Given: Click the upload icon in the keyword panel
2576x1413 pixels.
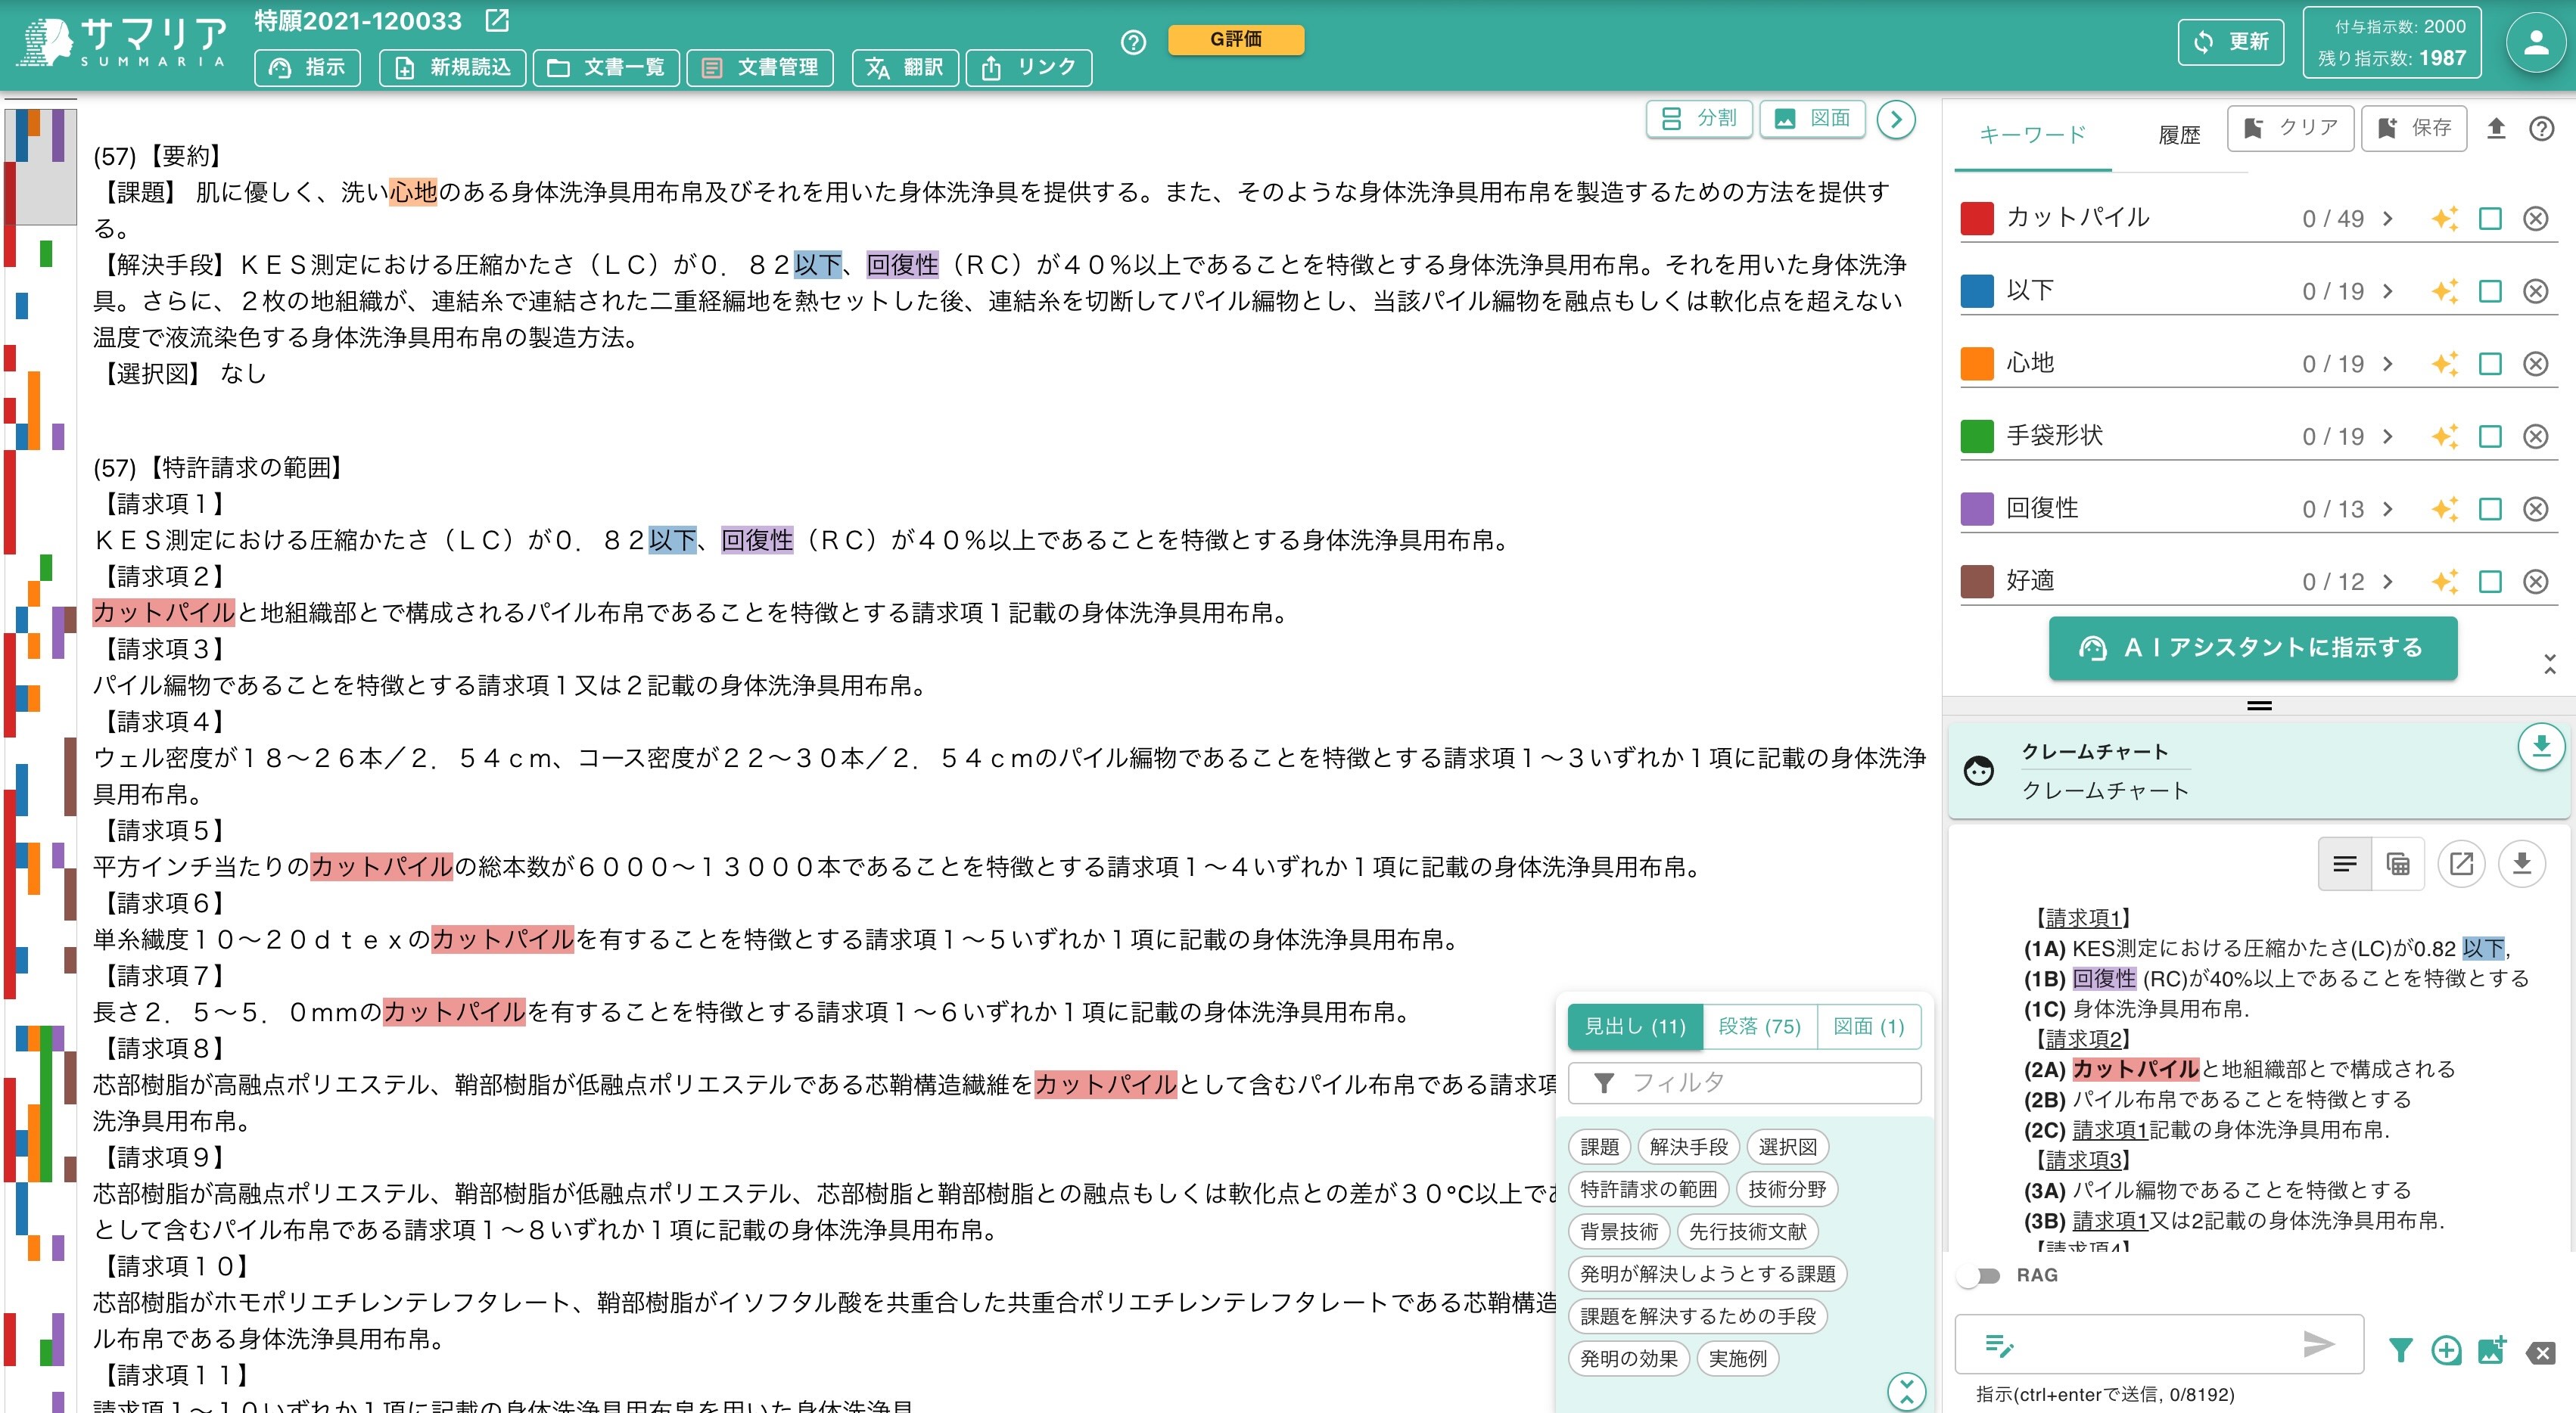Looking at the screenshot, I should tap(2497, 127).
